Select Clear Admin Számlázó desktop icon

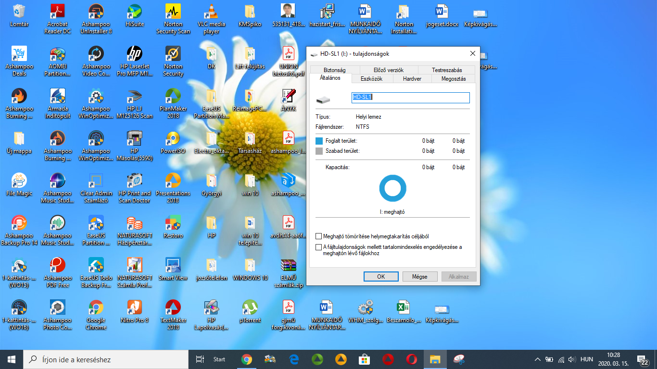(96, 188)
